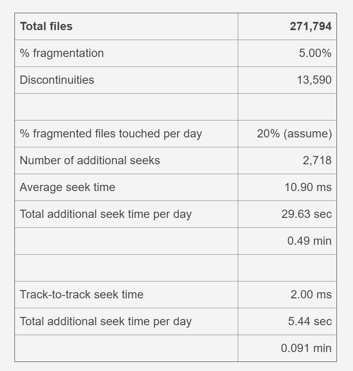The height and width of the screenshot is (371, 353).
Task: Click the "Discontinuities" label cell
Action: pos(57,80)
